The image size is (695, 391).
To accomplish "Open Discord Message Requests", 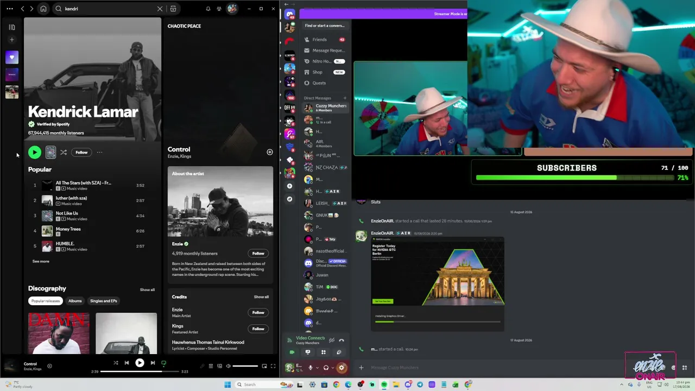I will click(x=324, y=51).
